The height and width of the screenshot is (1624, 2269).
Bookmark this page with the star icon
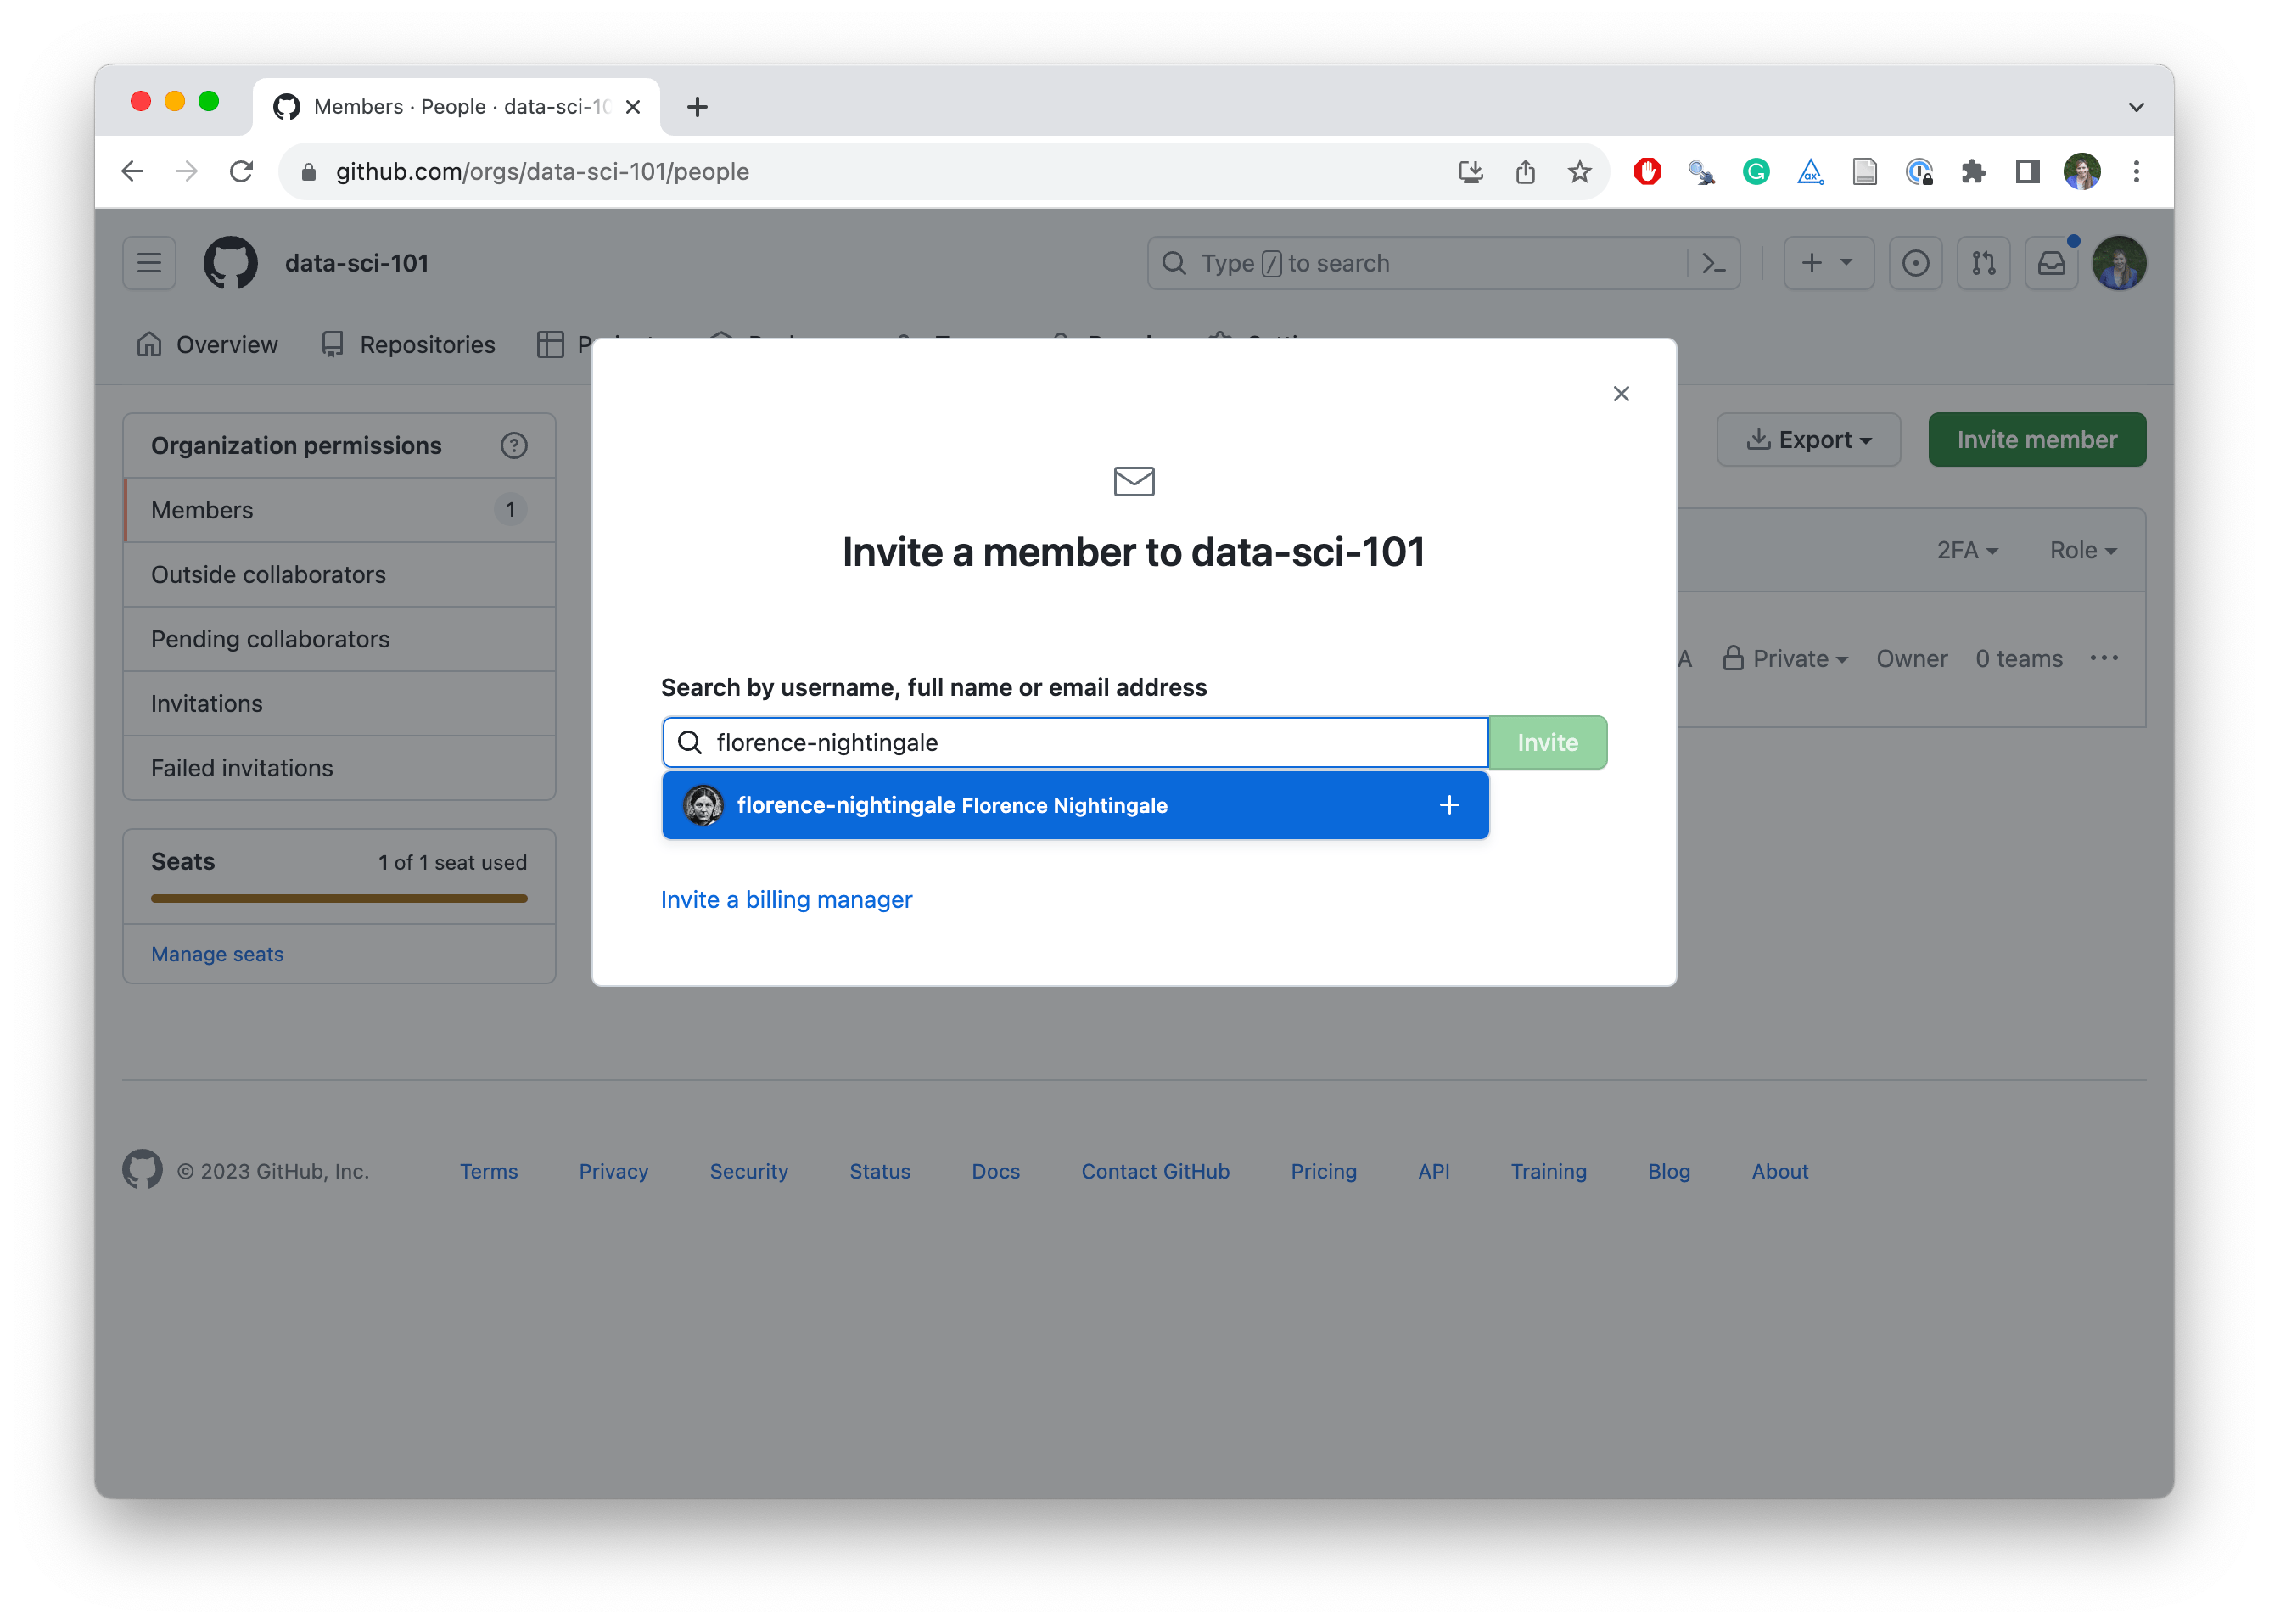1578,171
